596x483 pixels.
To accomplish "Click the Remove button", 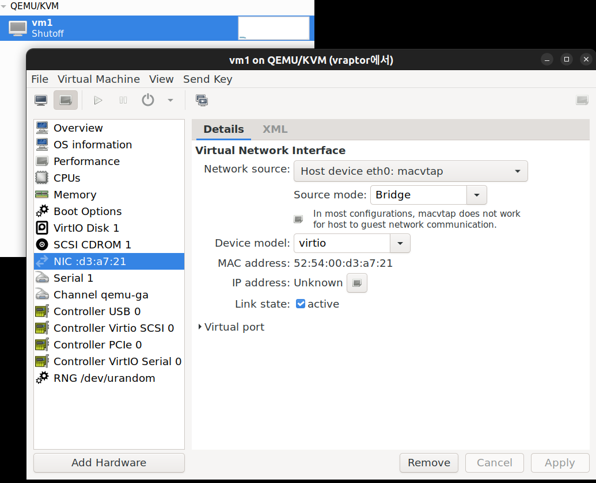I will point(429,463).
